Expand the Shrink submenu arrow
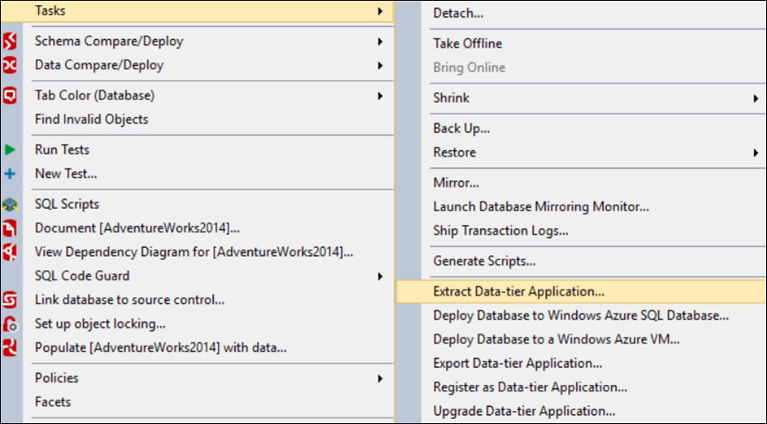Screen dimensions: 767x424 (x=756, y=99)
